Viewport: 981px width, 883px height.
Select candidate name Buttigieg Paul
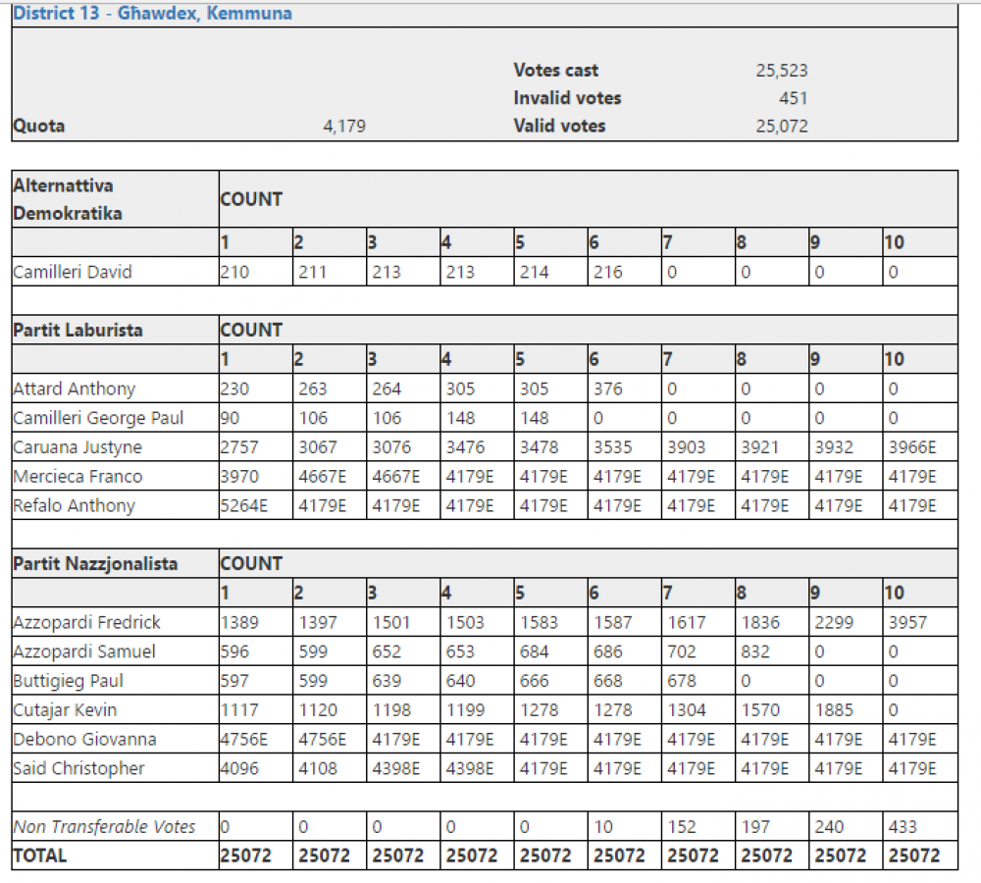point(69,681)
